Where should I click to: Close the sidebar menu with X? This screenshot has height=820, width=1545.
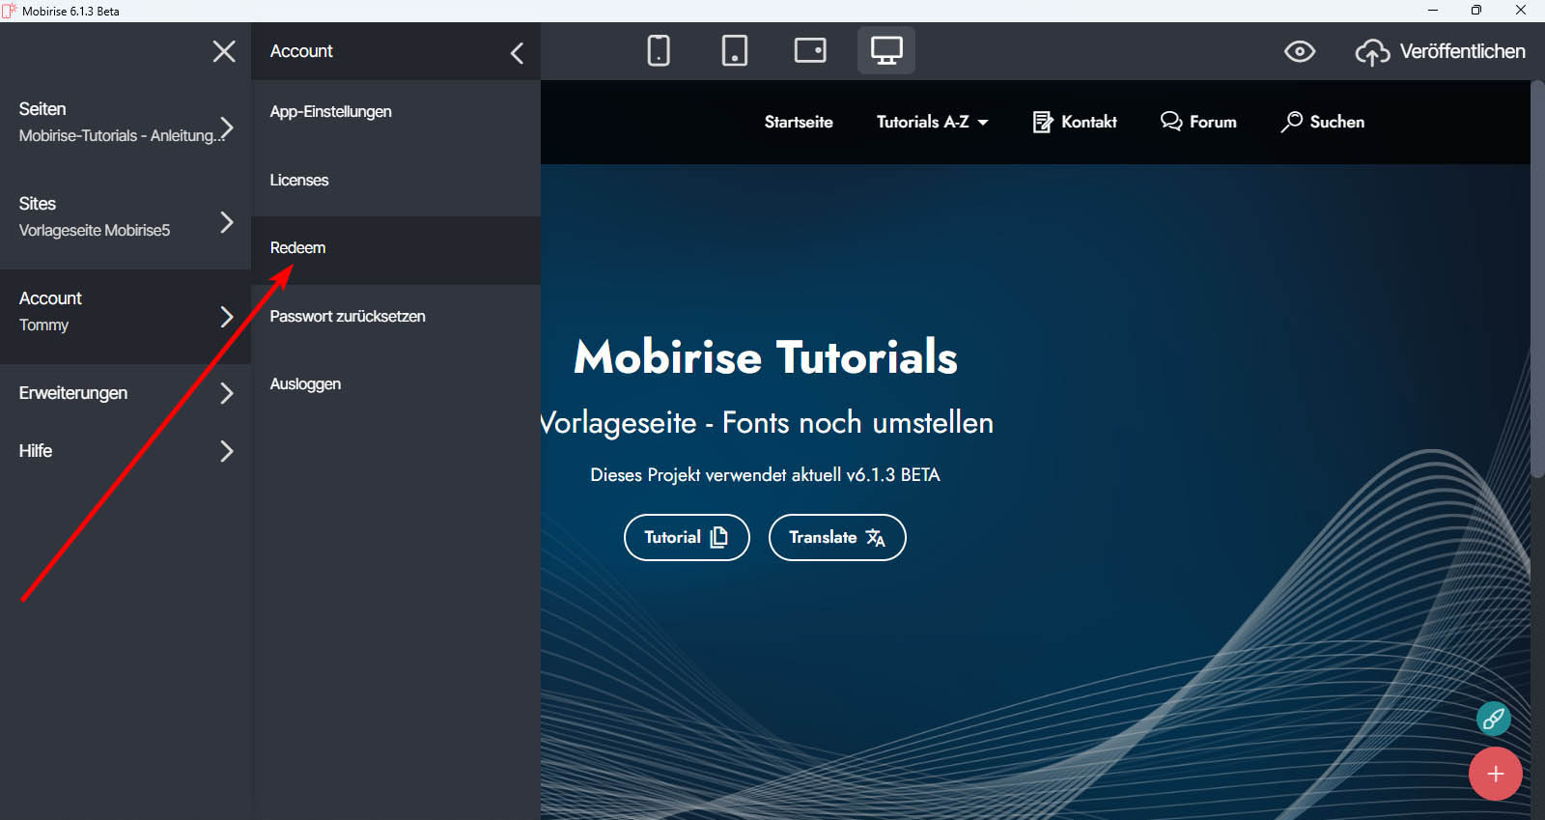pyautogui.click(x=224, y=51)
